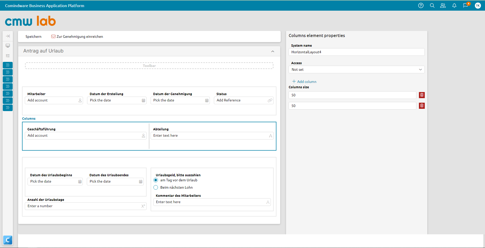Click the person icon in Geschäftsführung field
485x248 pixels.
(x=144, y=136)
